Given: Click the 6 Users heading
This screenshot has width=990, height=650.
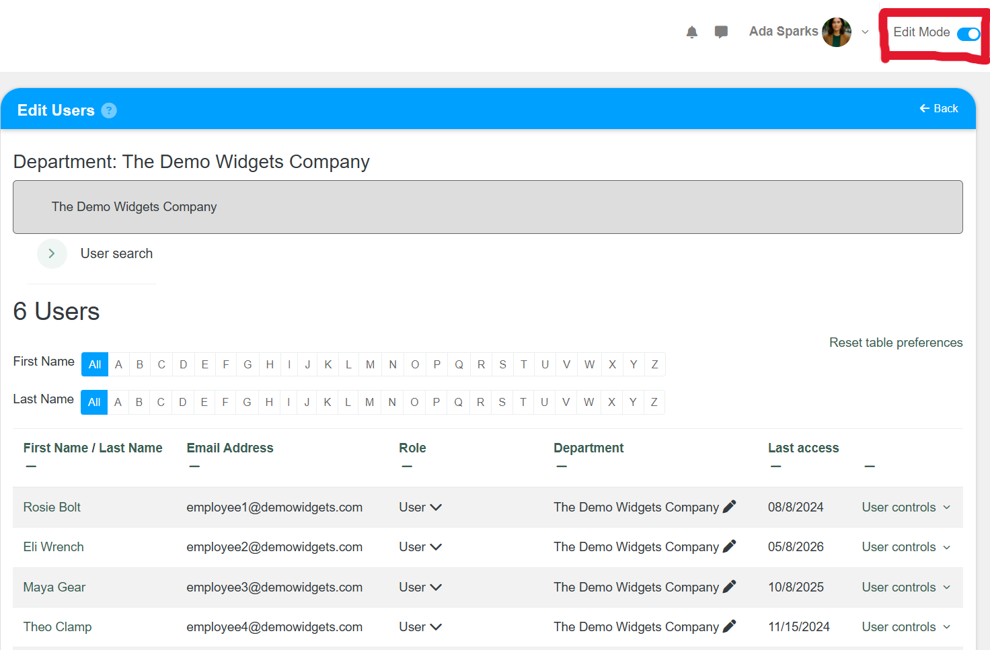Looking at the screenshot, I should [x=56, y=311].
